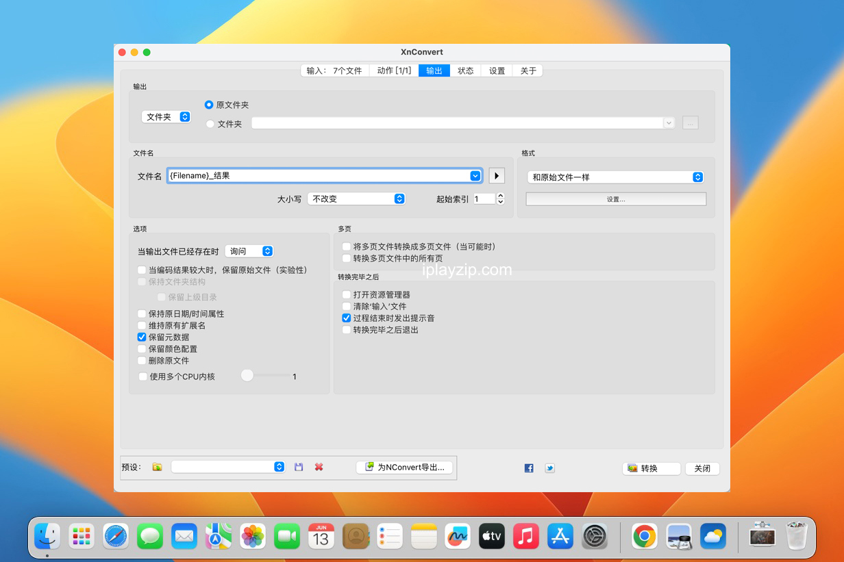Screen dimensions: 844x562
Task: Switch to the 输入: 7个文件 tab
Action: (334, 71)
